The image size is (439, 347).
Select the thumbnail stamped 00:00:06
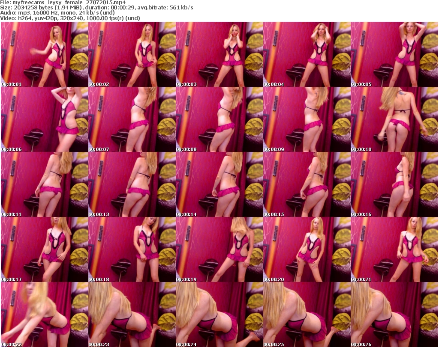45,119
